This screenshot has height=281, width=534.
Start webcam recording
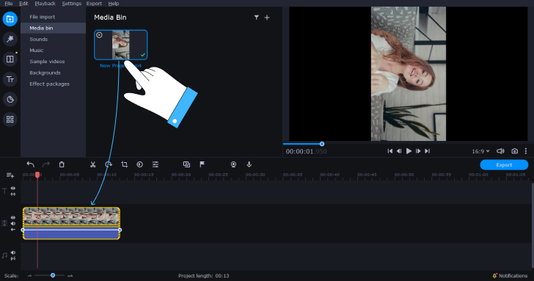[x=233, y=164]
